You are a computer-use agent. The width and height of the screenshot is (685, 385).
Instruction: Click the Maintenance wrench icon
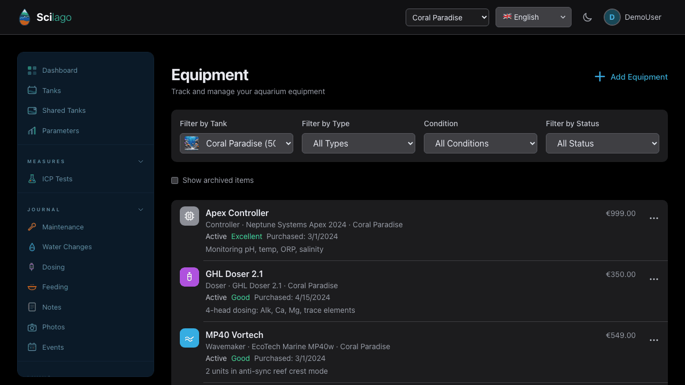(x=32, y=227)
